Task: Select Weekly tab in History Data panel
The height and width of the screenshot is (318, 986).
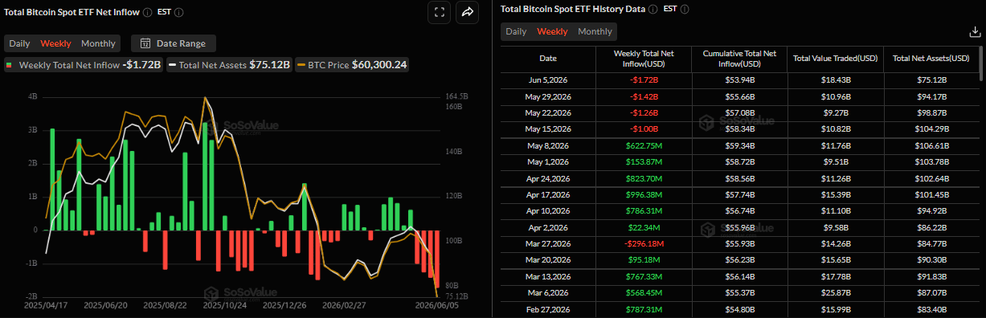Action: click(x=552, y=31)
